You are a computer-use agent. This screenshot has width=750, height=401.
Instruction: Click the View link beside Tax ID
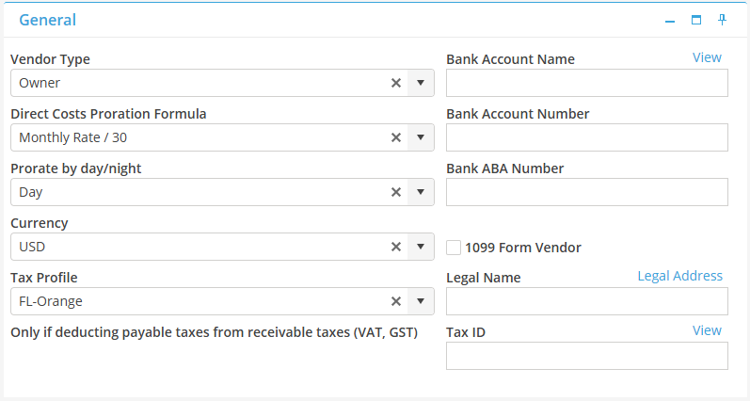tap(707, 330)
